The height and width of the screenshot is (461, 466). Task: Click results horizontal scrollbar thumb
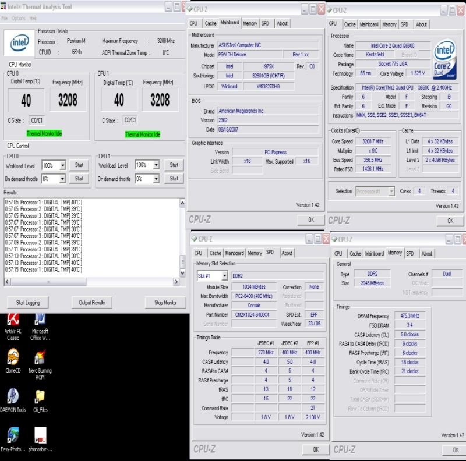pos(49,282)
